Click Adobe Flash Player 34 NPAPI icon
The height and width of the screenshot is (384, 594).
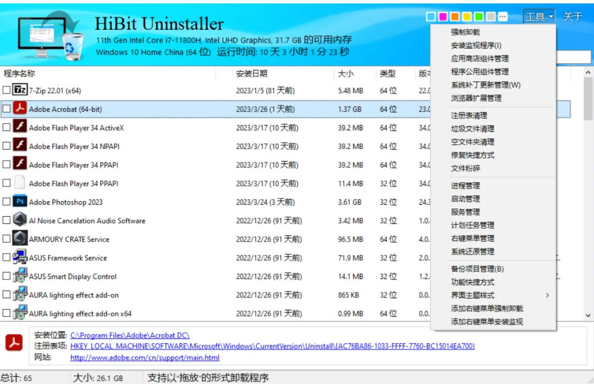coord(20,146)
